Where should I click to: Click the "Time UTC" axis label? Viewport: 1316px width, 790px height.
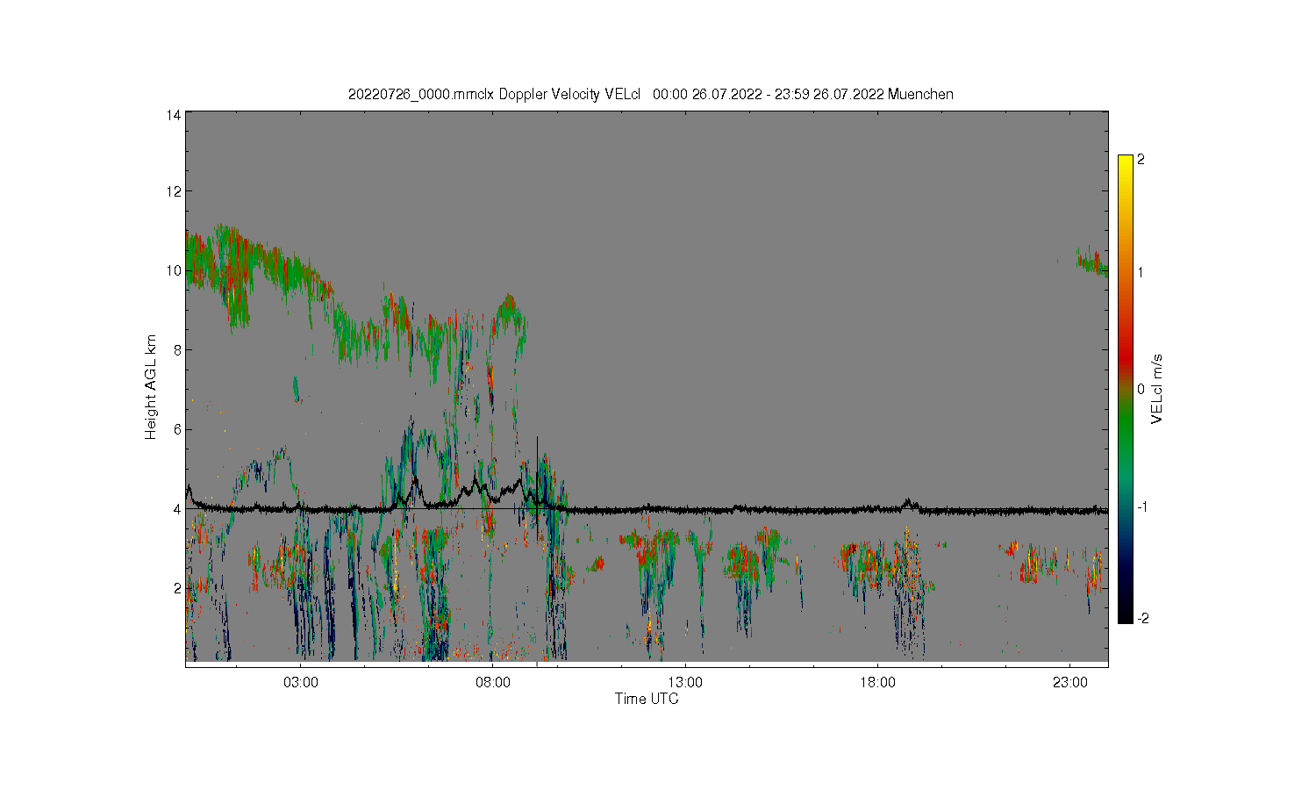(647, 700)
